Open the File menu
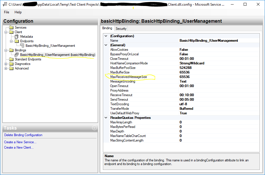The image size is (265, 175). [x=7, y=12]
